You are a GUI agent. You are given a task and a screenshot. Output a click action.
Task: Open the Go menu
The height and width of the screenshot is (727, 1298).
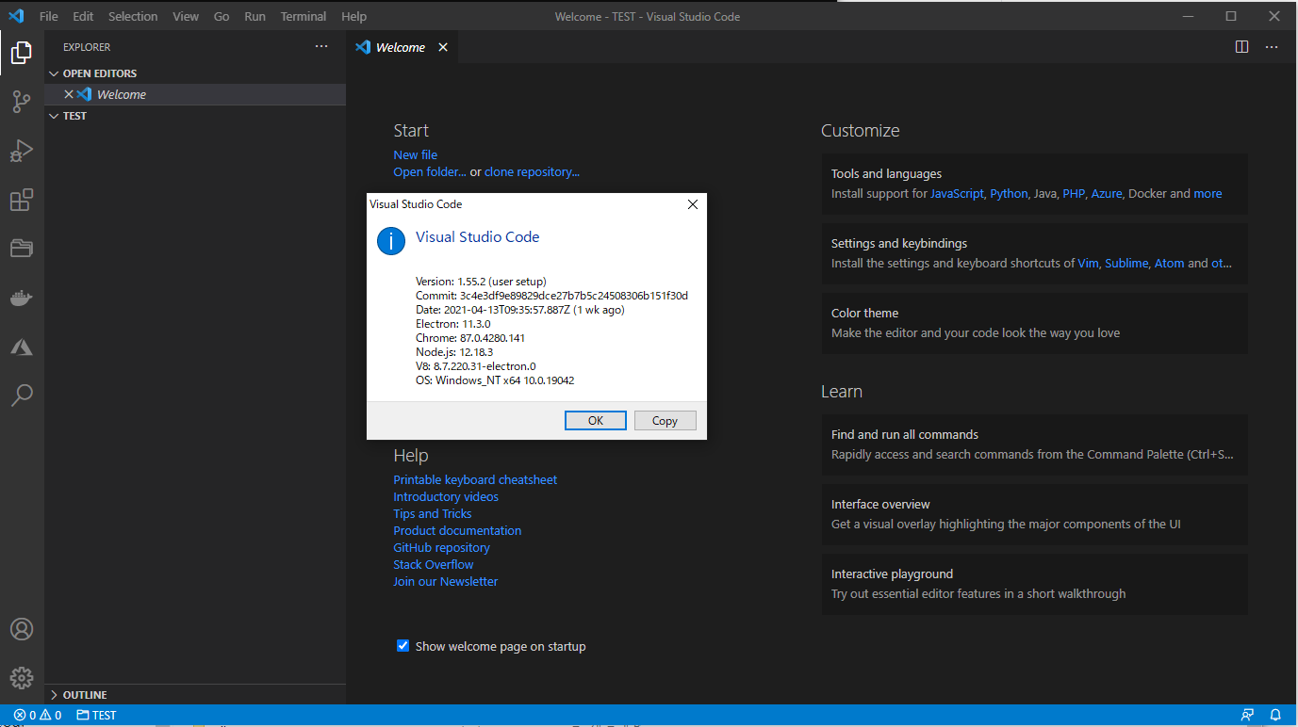click(222, 16)
